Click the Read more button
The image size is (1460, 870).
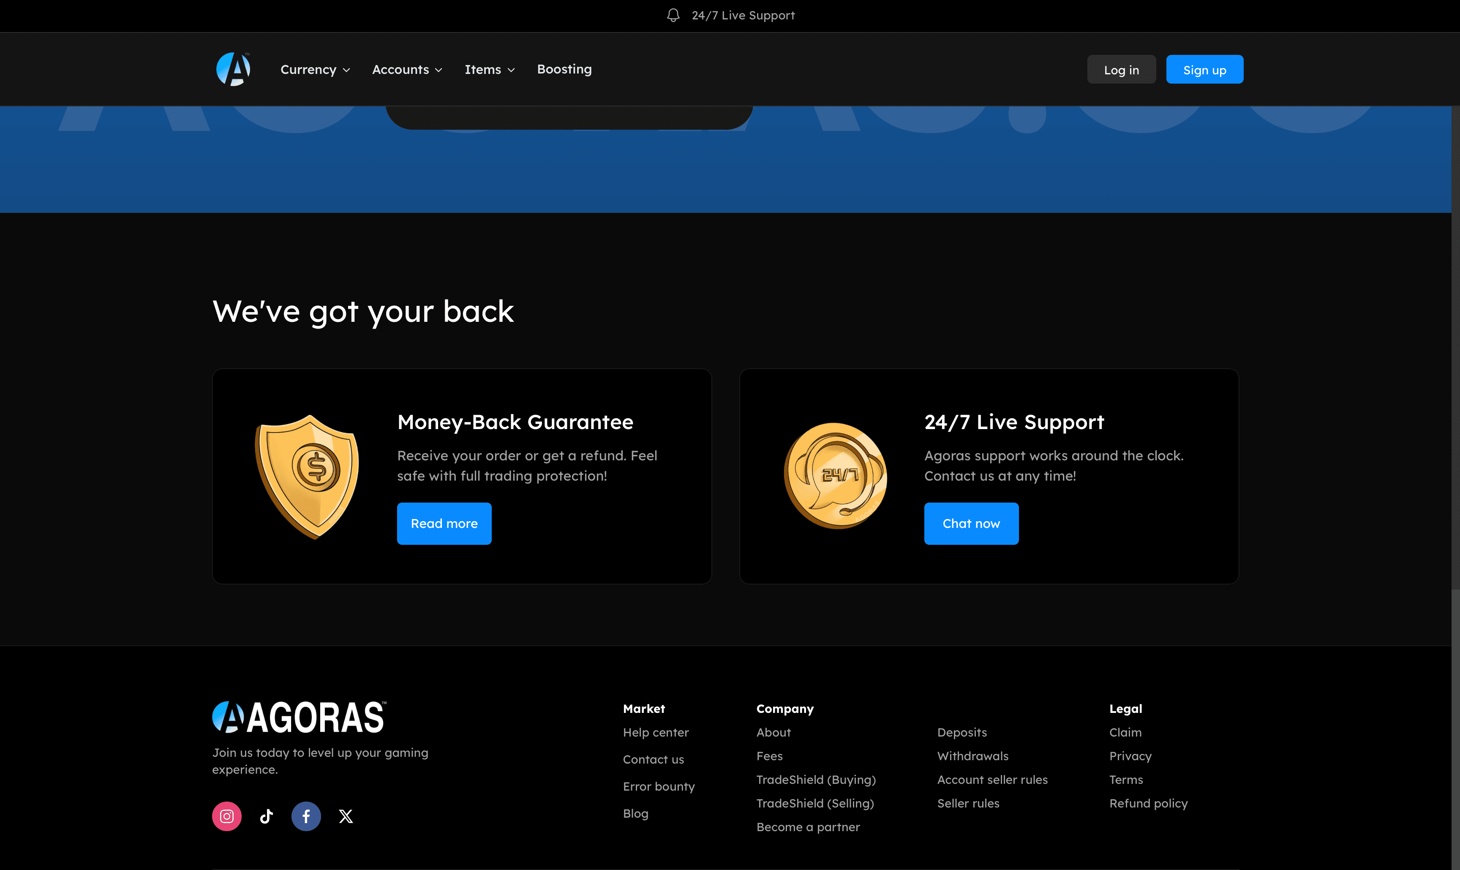pyautogui.click(x=444, y=524)
